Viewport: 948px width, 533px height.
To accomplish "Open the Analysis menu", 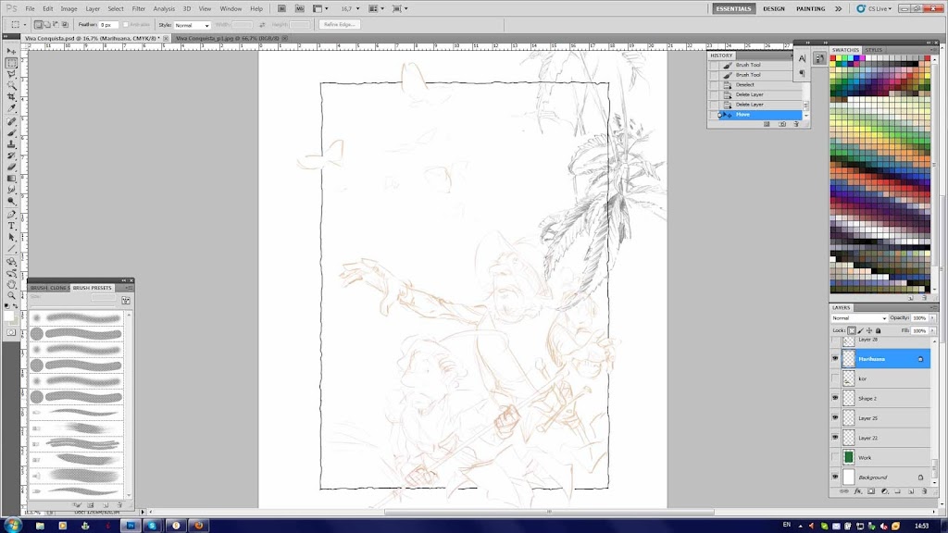I will coord(163,8).
